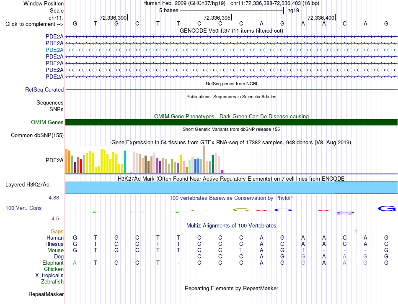The width and height of the screenshot is (398, 304).
Task: Click the 72,336,395 chromosome position marker
Action: click(x=217, y=18)
